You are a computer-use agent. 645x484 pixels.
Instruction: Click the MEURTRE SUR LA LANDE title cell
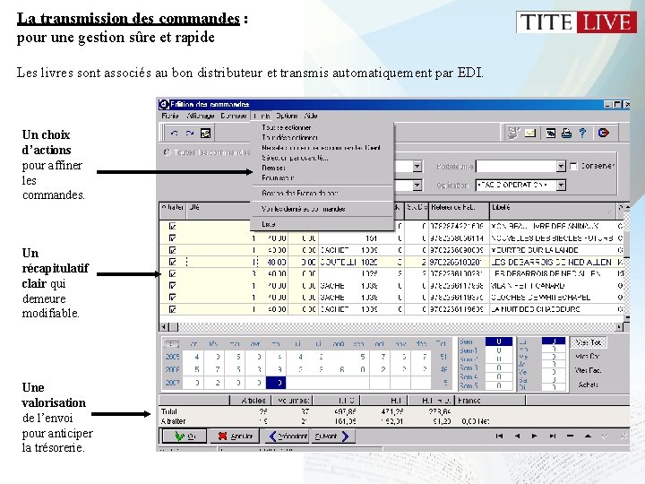(552, 250)
